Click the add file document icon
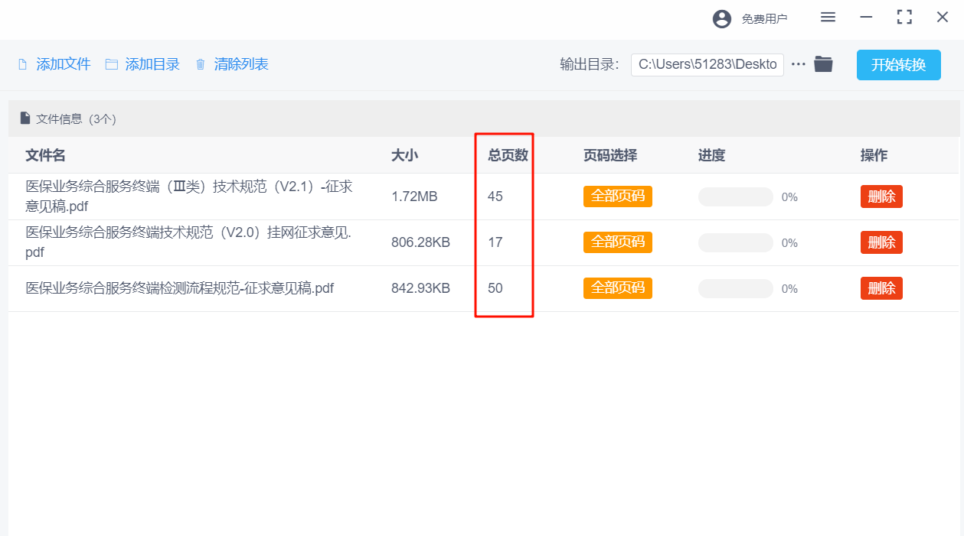964x536 pixels. pyautogui.click(x=22, y=65)
